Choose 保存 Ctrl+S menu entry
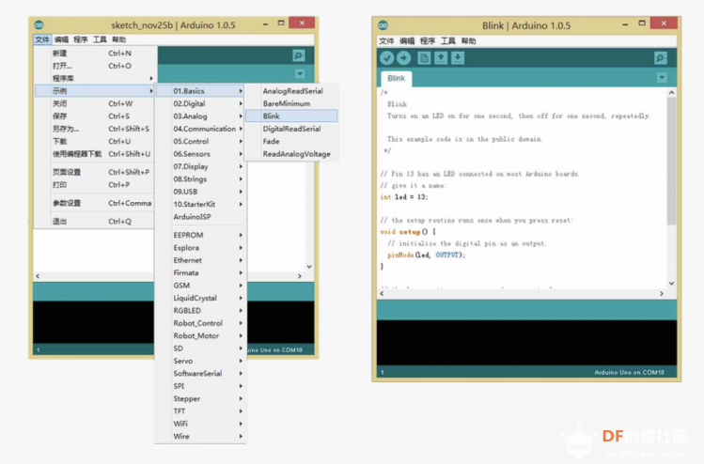704x464 pixels. pos(95,116)
